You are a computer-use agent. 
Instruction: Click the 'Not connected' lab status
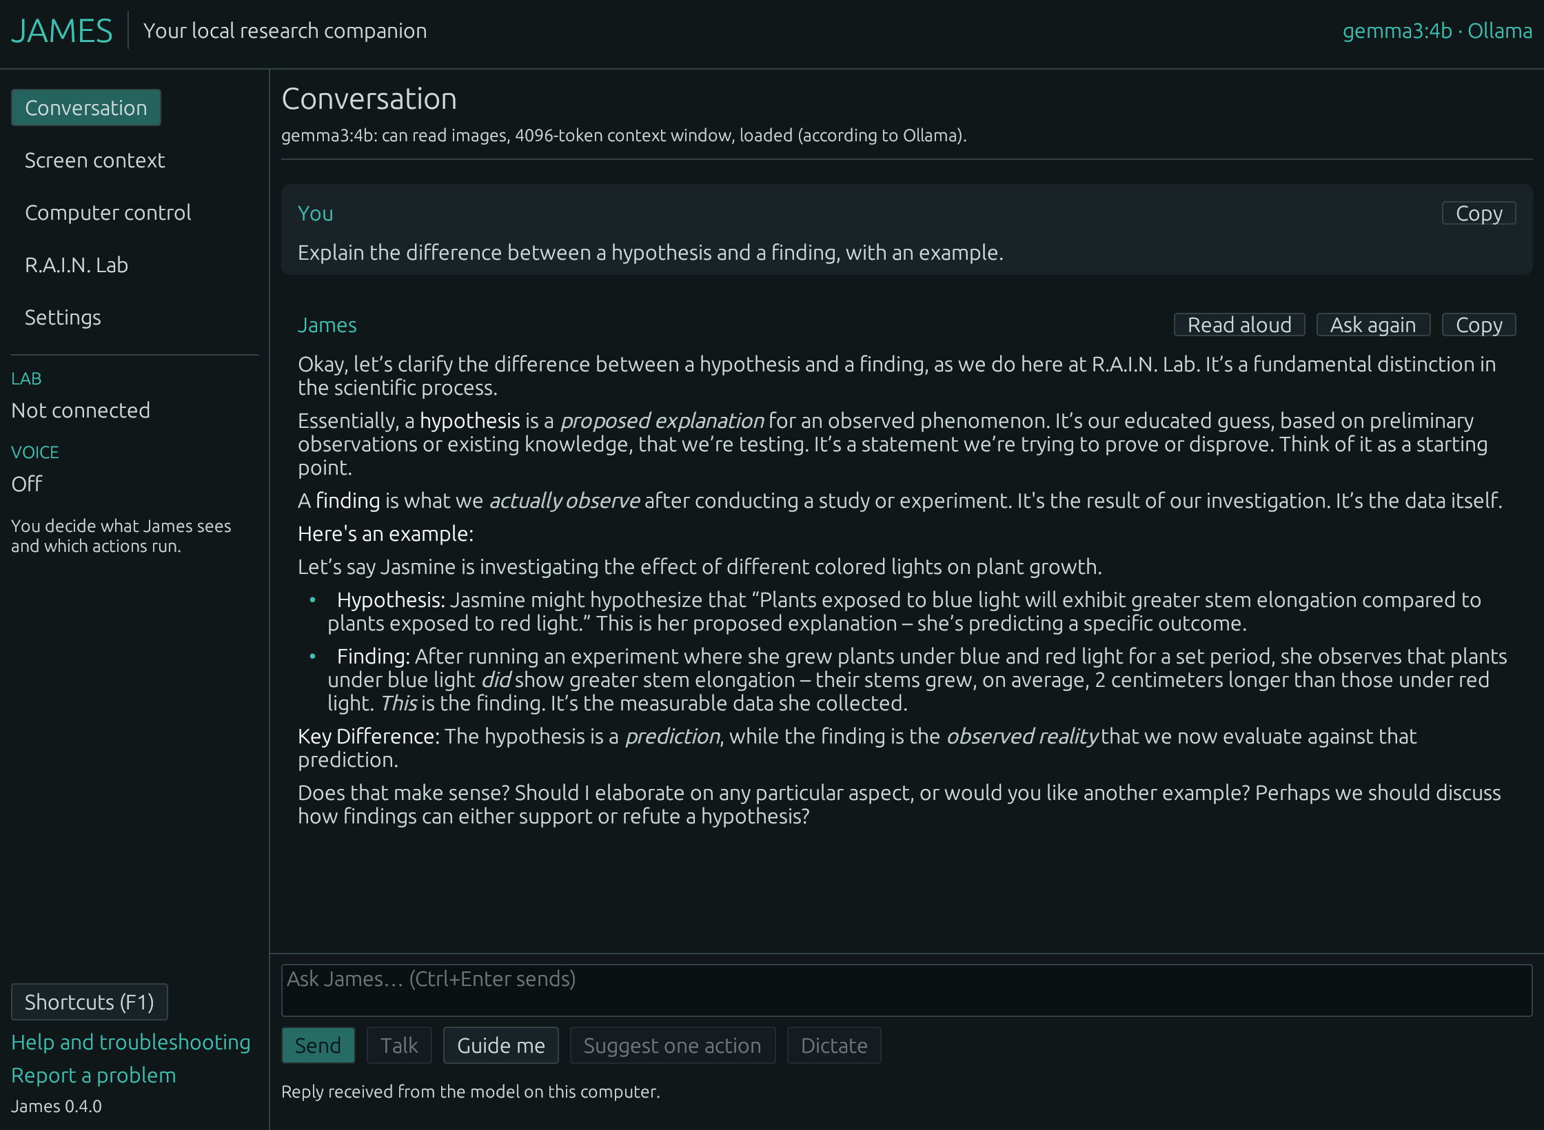pyautogui.click(x=81, y=410)
